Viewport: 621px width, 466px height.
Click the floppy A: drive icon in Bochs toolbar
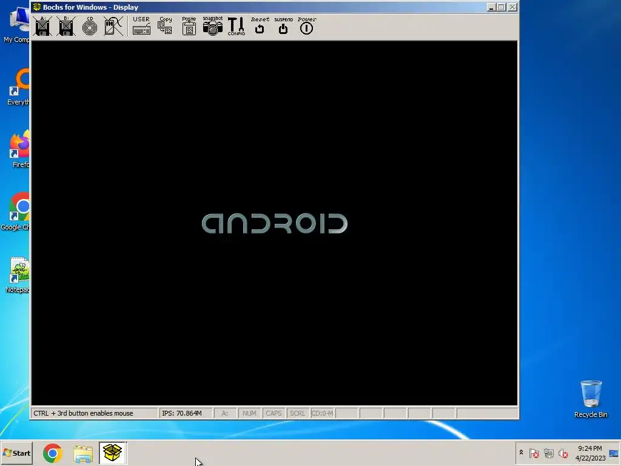pos(42,26)
